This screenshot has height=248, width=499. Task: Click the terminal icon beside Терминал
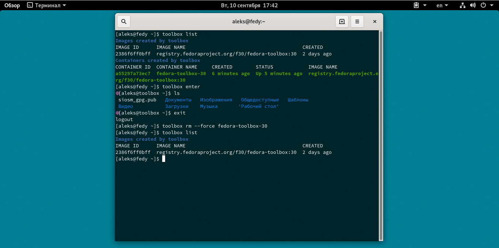click(x=30, y=5)
